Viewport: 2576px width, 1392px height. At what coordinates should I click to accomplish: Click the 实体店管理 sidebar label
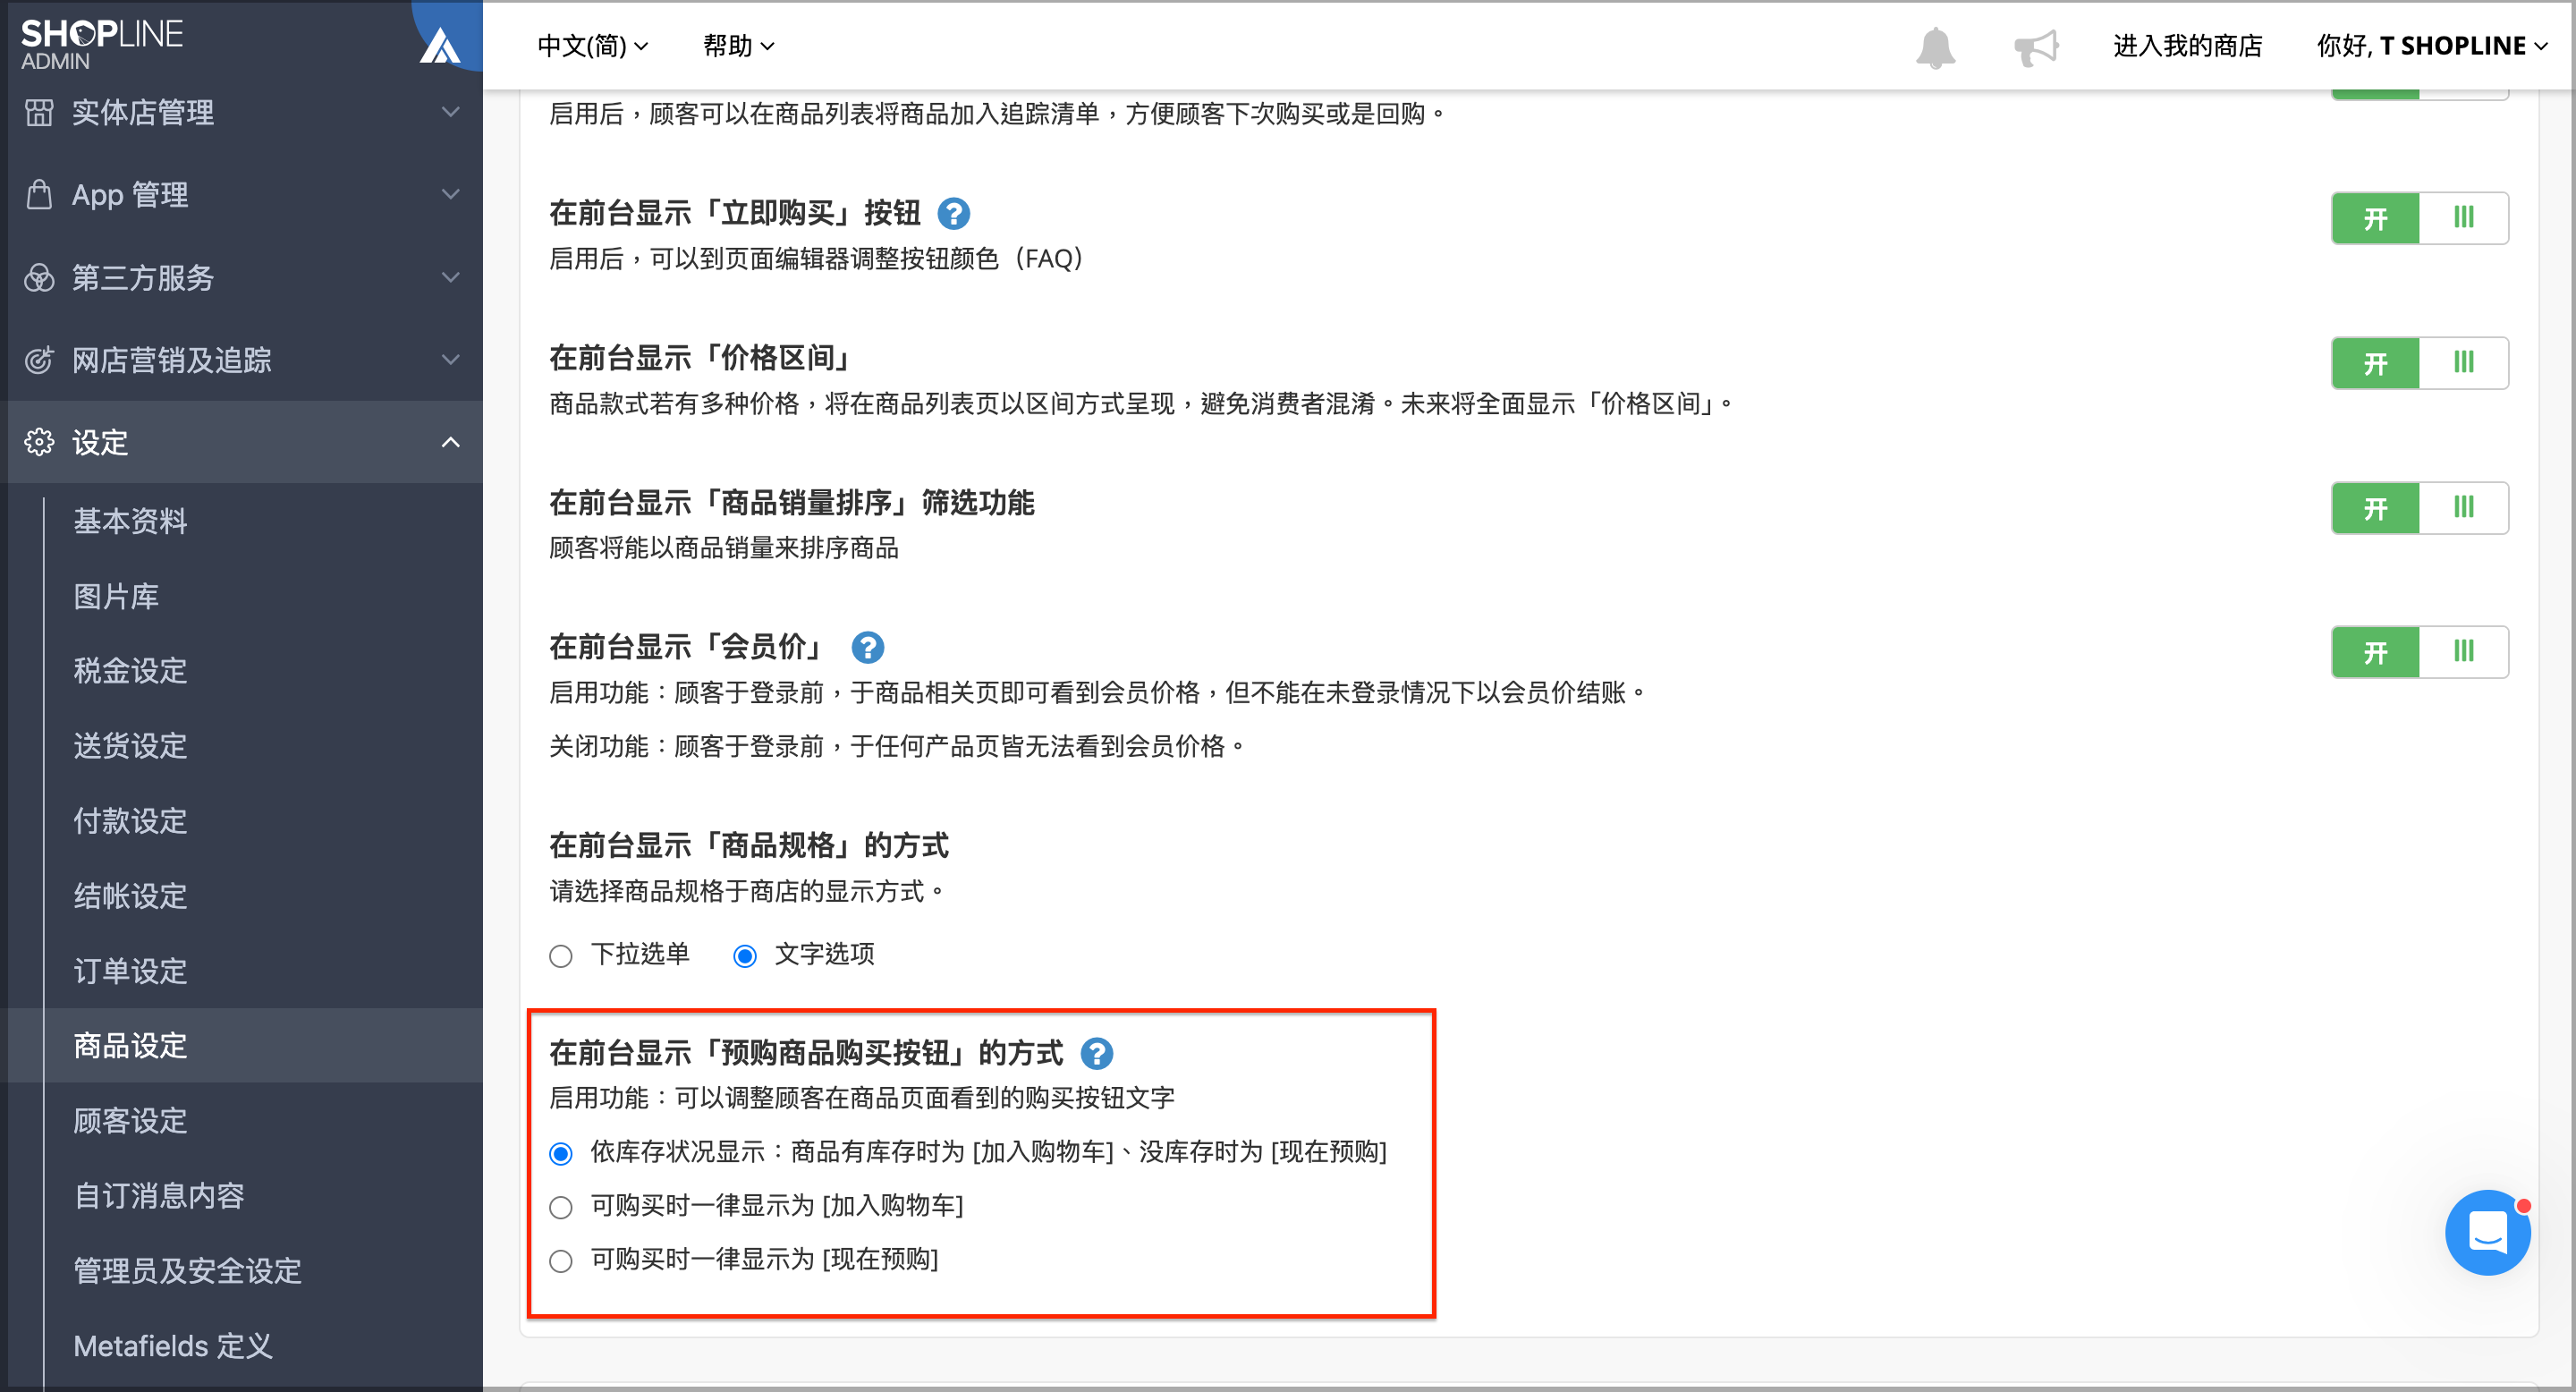[x=143, y=112]
